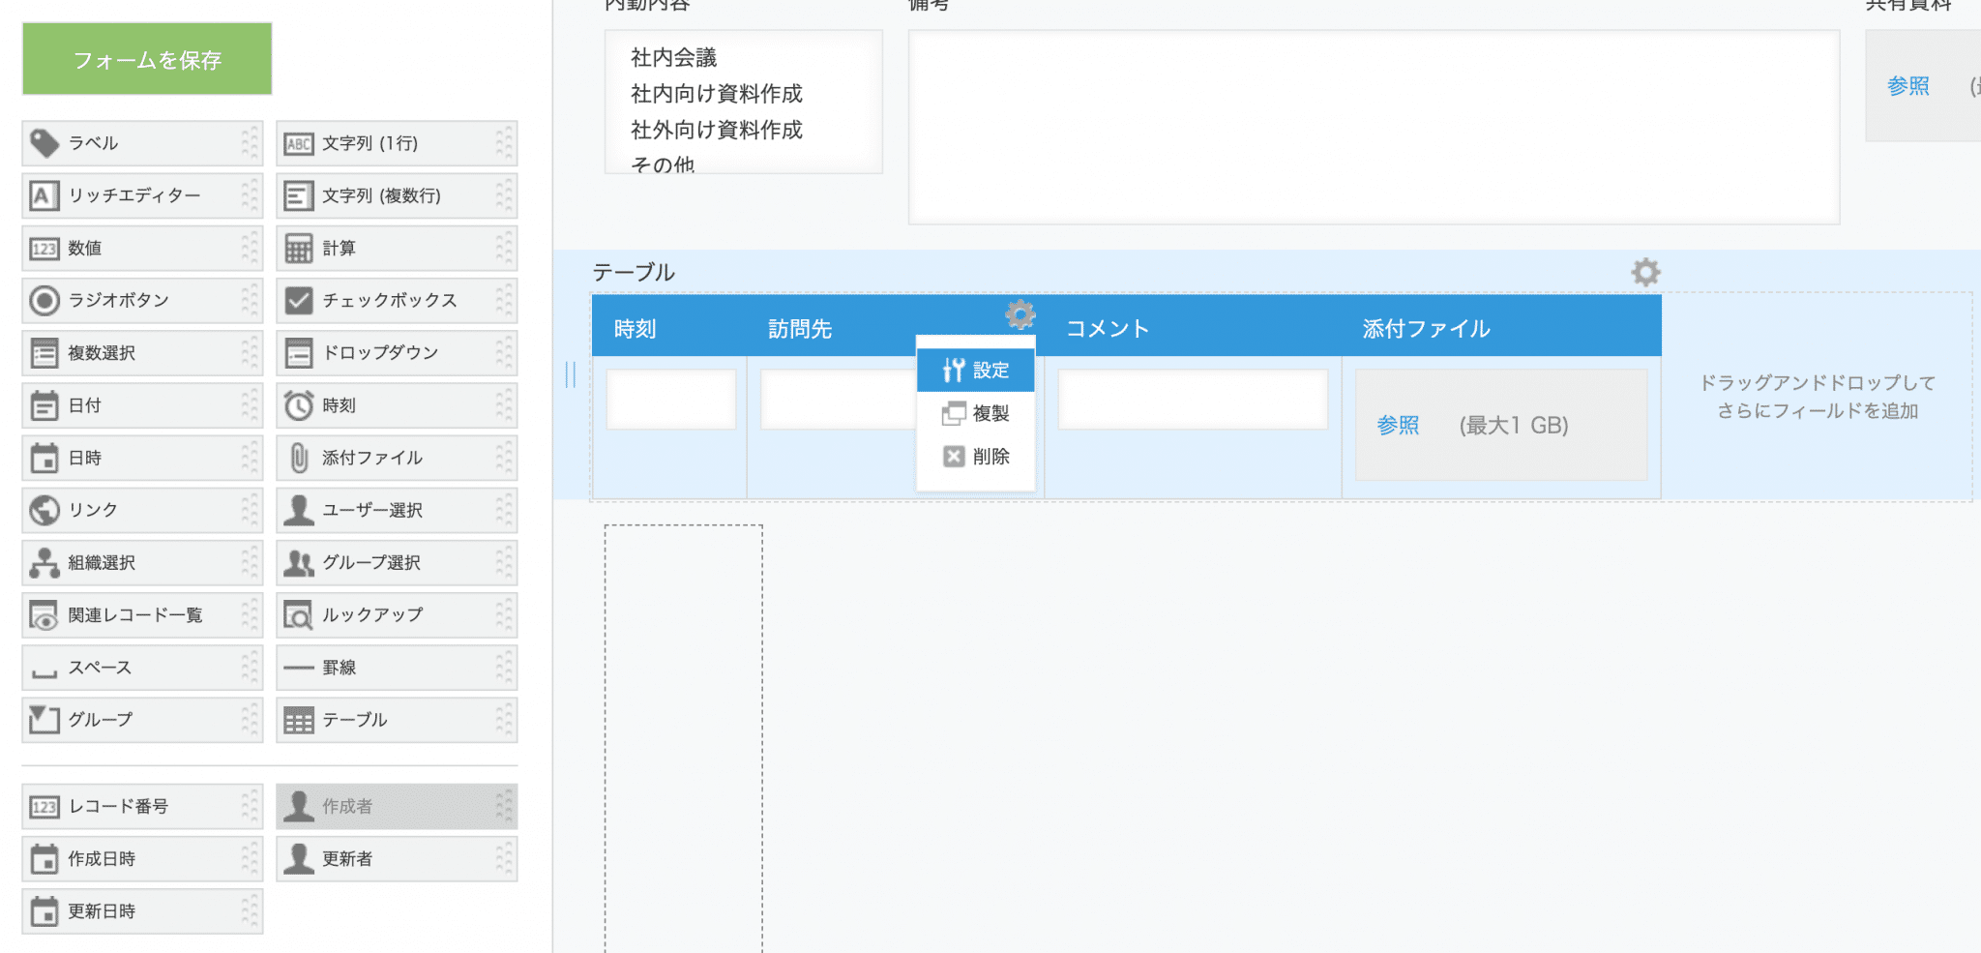The height and width of the screenshot is (953, 1981).
Task: Click the 時刻 column input box
Action: [x=670, y=399]
